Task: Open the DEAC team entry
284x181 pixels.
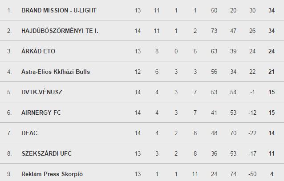Action: point(29,133)
